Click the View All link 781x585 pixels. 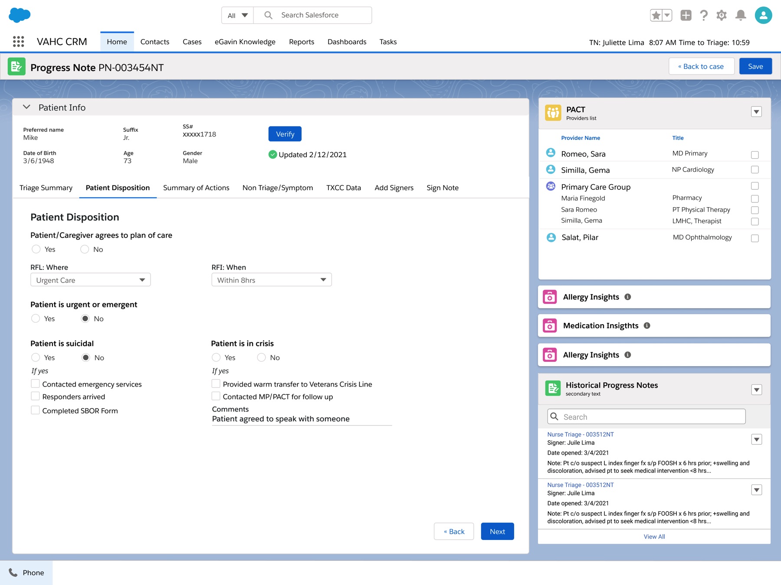[654, 536]
